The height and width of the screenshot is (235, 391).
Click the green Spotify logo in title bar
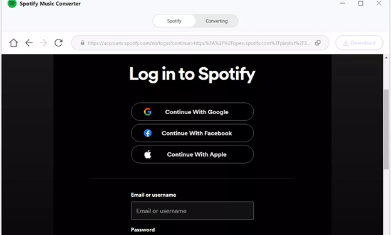[12, 4]
